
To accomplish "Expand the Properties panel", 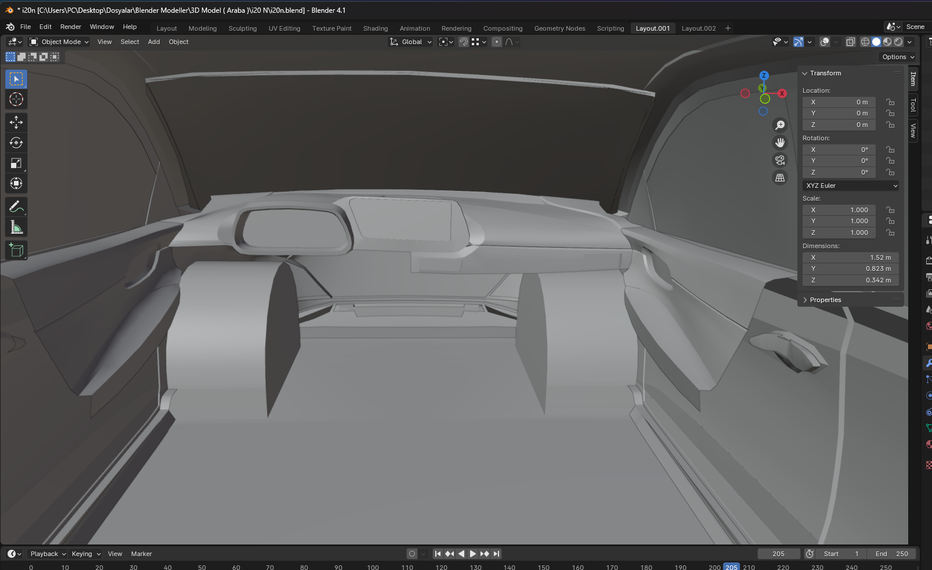I will [805, 300].
